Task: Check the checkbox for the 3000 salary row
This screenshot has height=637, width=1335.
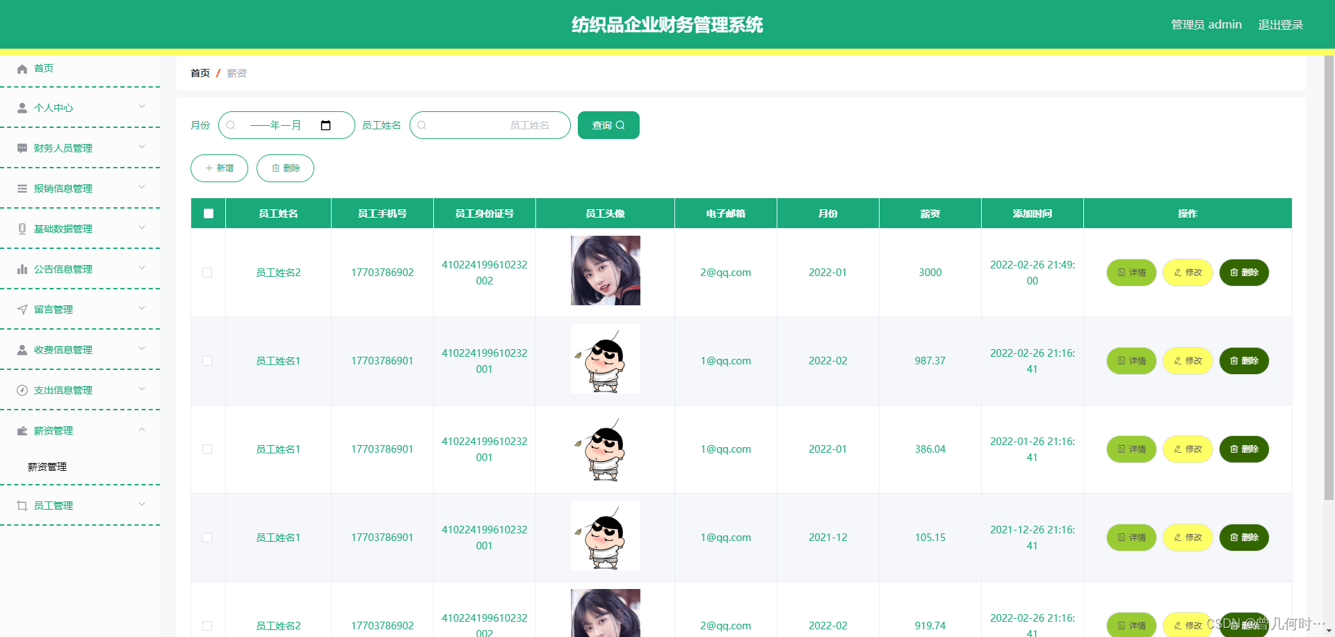Action: tap(207, 273)
